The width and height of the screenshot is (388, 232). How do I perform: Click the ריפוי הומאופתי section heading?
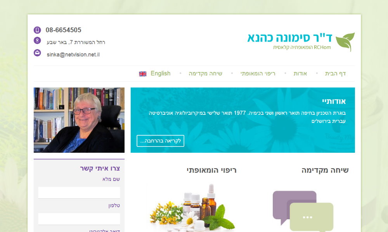211,170
